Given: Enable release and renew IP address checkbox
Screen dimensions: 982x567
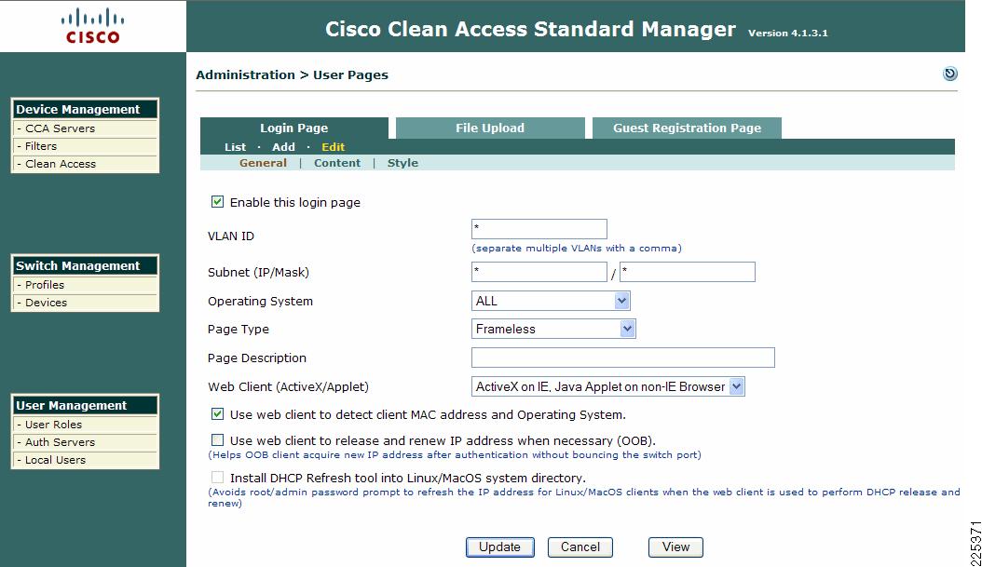Looking at the screenshot, I should point(217,440).
